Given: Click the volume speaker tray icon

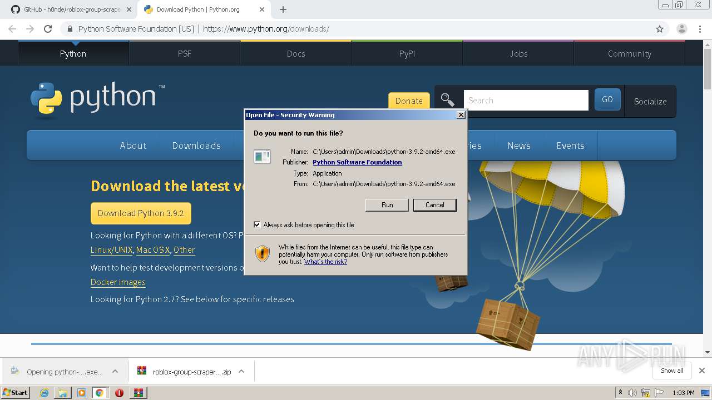Looking at the screenshot, I should pyautogui.click(x=632, y=393).
